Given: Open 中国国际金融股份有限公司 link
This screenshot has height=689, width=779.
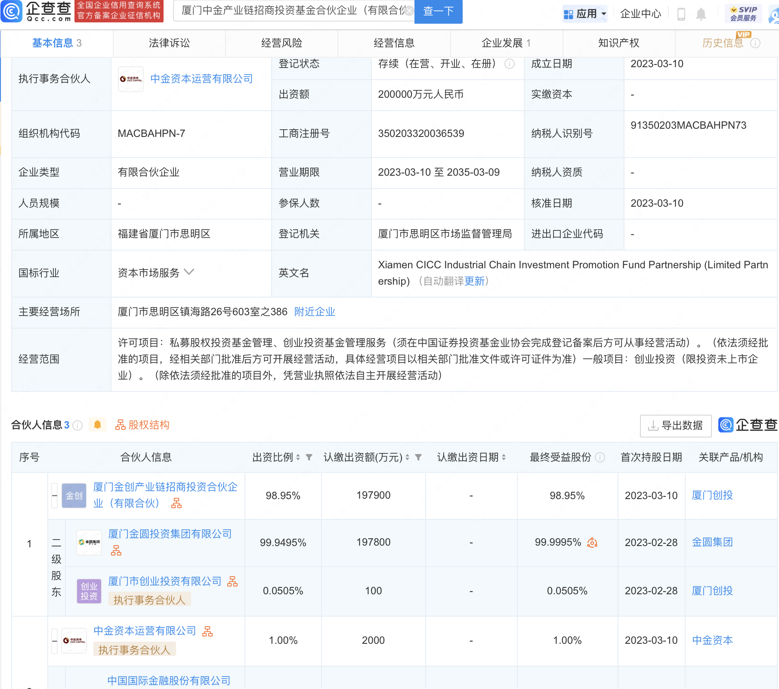Looking at the screenshot, I should click(169, 681).
